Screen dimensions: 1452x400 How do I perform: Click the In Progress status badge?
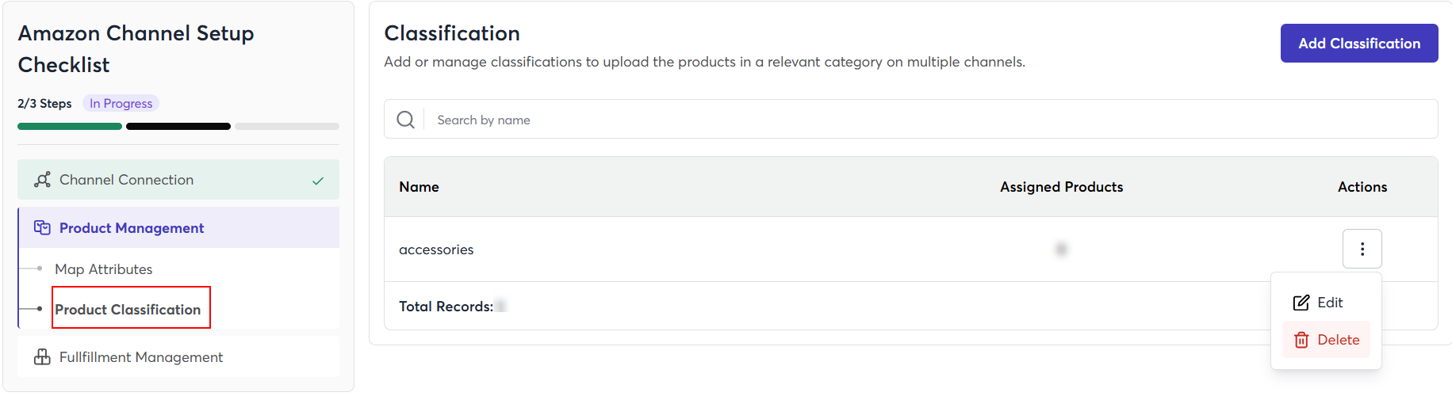(x=121, y=104)
